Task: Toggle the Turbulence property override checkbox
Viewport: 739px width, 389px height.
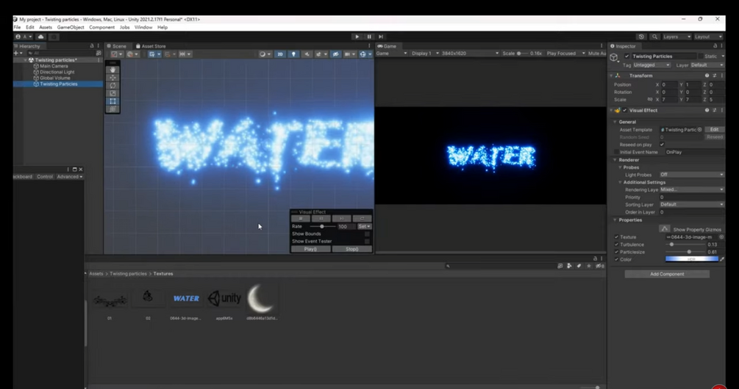Action: pyautogui.click(x=616, y=244)
